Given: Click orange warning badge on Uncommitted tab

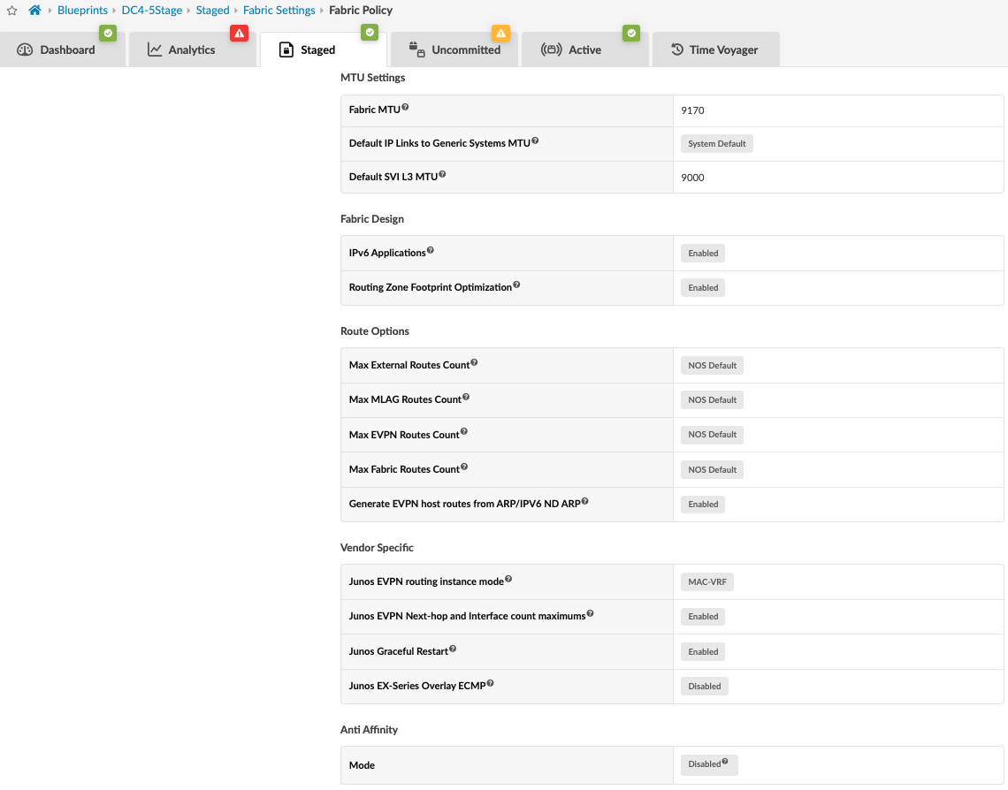Looking at the screenshot, I should (500, 34).
